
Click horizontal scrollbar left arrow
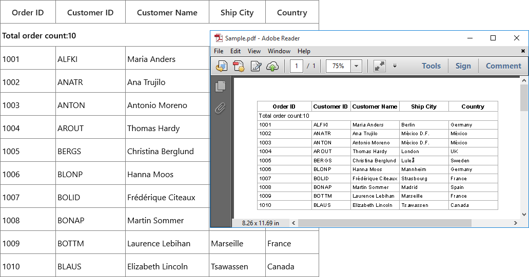[x=293, y=223]
